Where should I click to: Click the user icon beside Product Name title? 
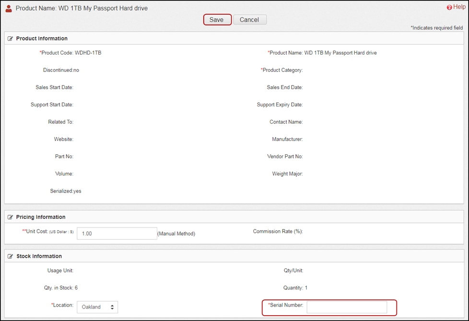click(x=9, y=8)
